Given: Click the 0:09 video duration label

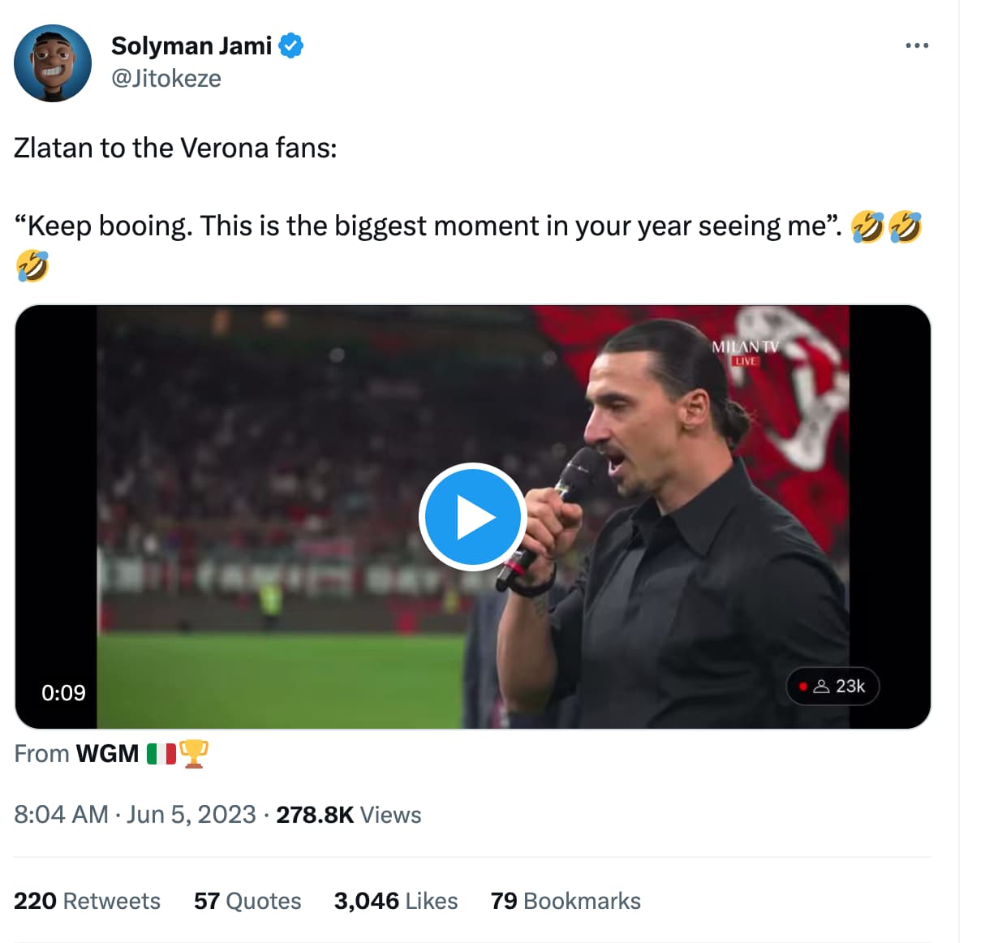Looking at the screenshot, I should coord(63,693).
